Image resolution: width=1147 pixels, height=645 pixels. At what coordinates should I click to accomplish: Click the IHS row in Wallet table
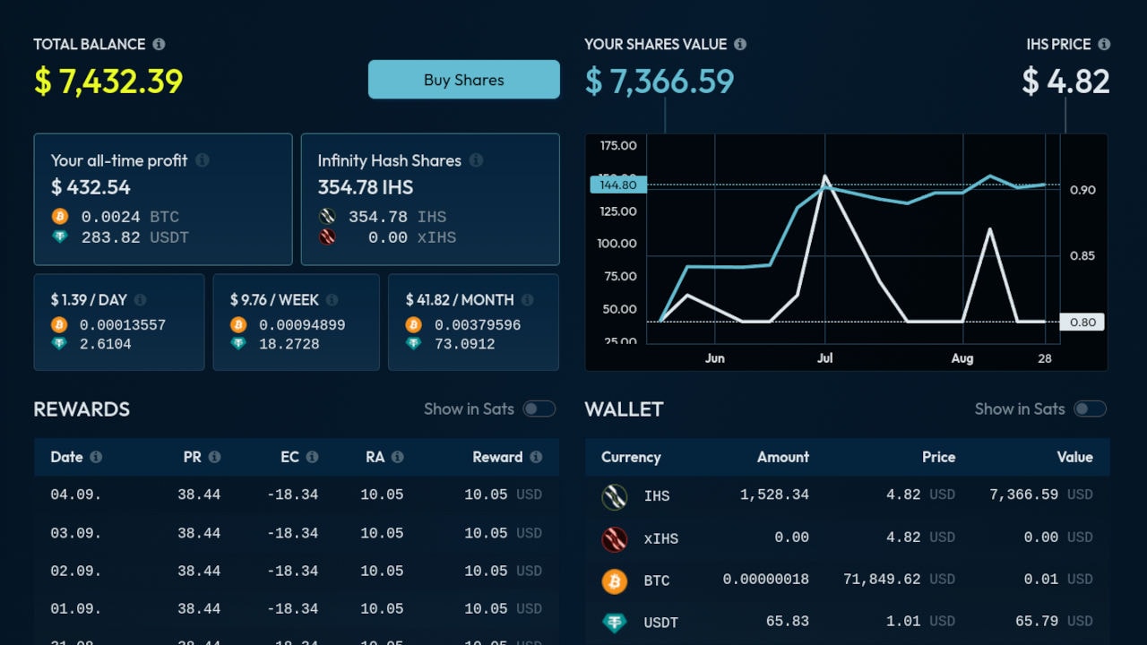coord(847,495)
